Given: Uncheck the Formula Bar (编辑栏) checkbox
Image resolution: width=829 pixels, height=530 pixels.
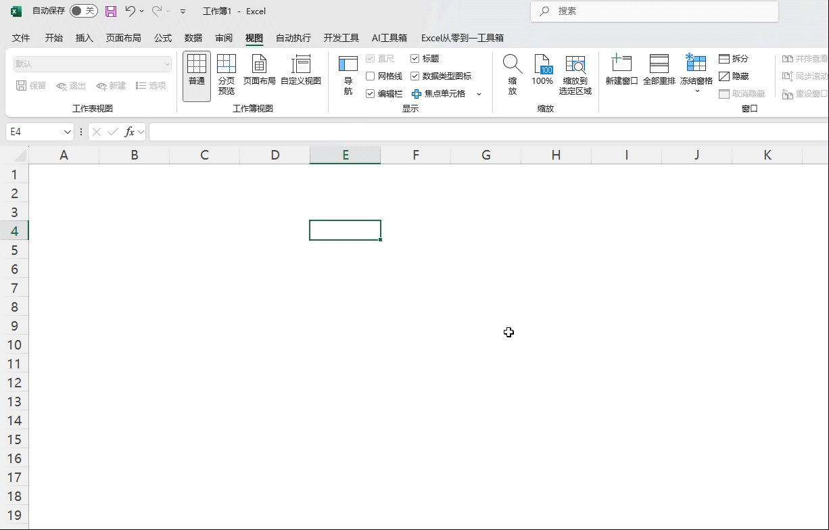Looking at the screenshot, I should click(371, 94).
